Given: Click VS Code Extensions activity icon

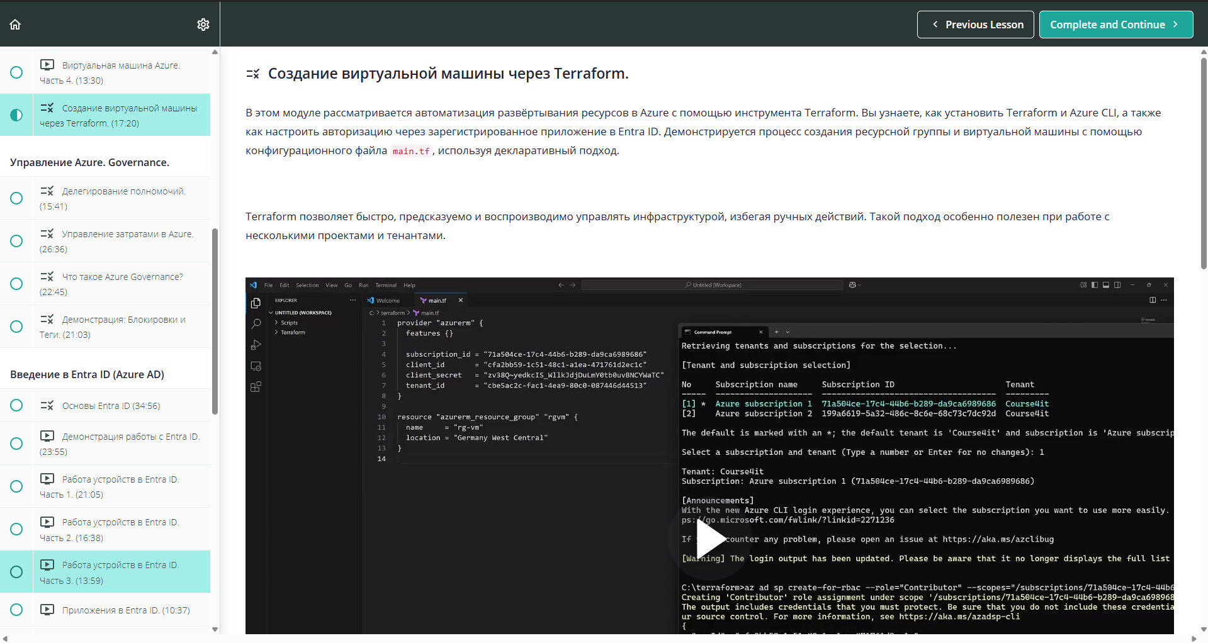Looking at the screenshot, I should (256, 387).
